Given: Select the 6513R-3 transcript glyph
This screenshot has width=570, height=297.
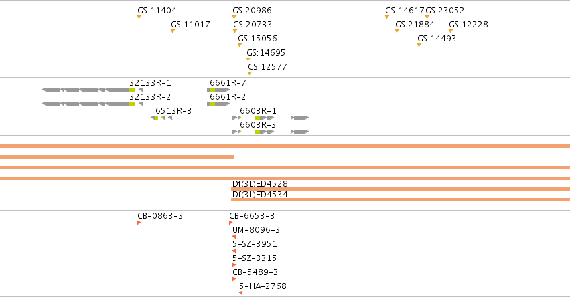Looking at the screenshot, I should [161, 118].
